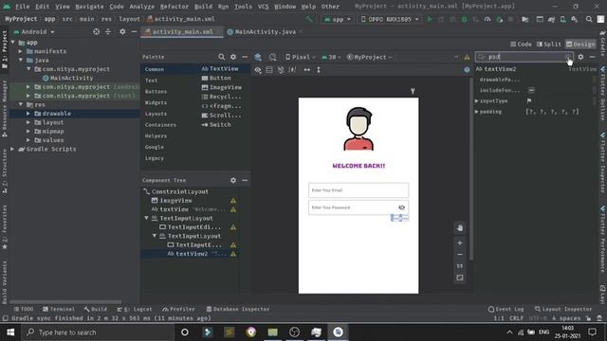Open the Profiler tool window
Image resolution: width=607 pixels, height=341 pixels.
pyautogui.click(x=178, y=309)
